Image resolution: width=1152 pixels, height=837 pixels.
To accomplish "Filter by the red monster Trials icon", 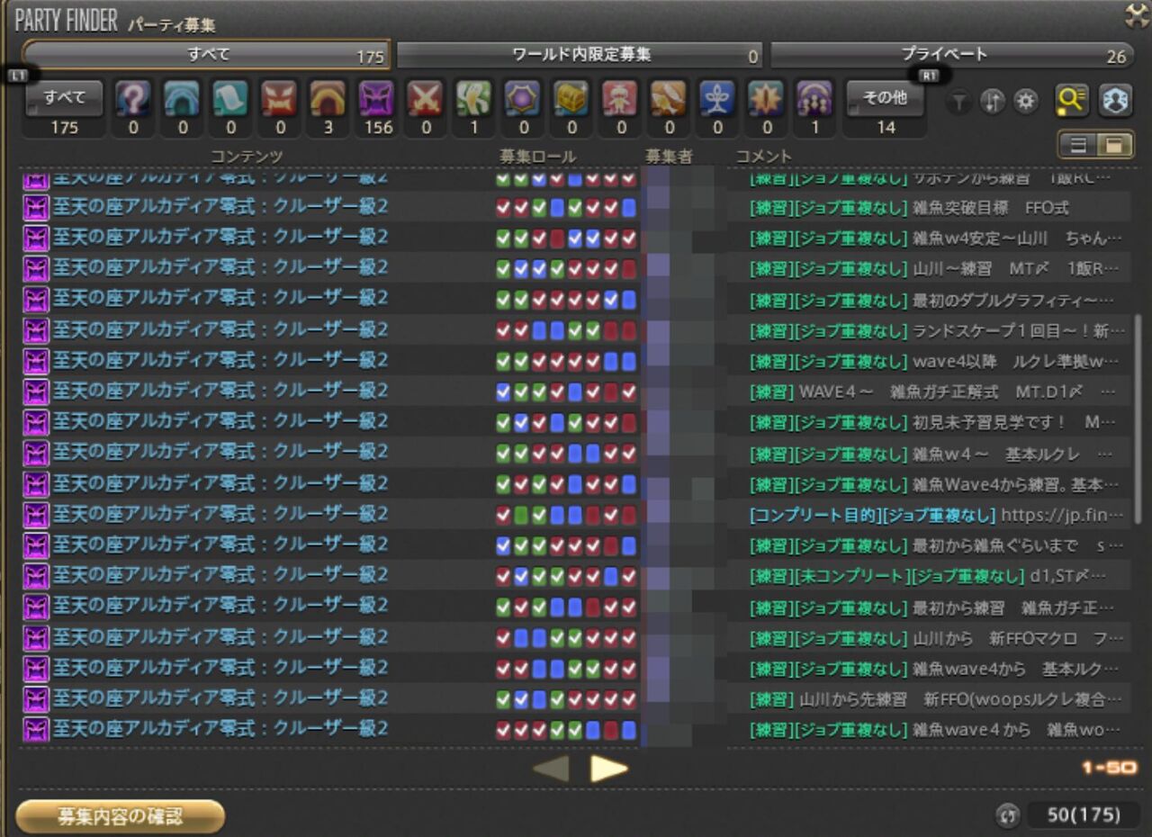I will click(x=279, y=99).
